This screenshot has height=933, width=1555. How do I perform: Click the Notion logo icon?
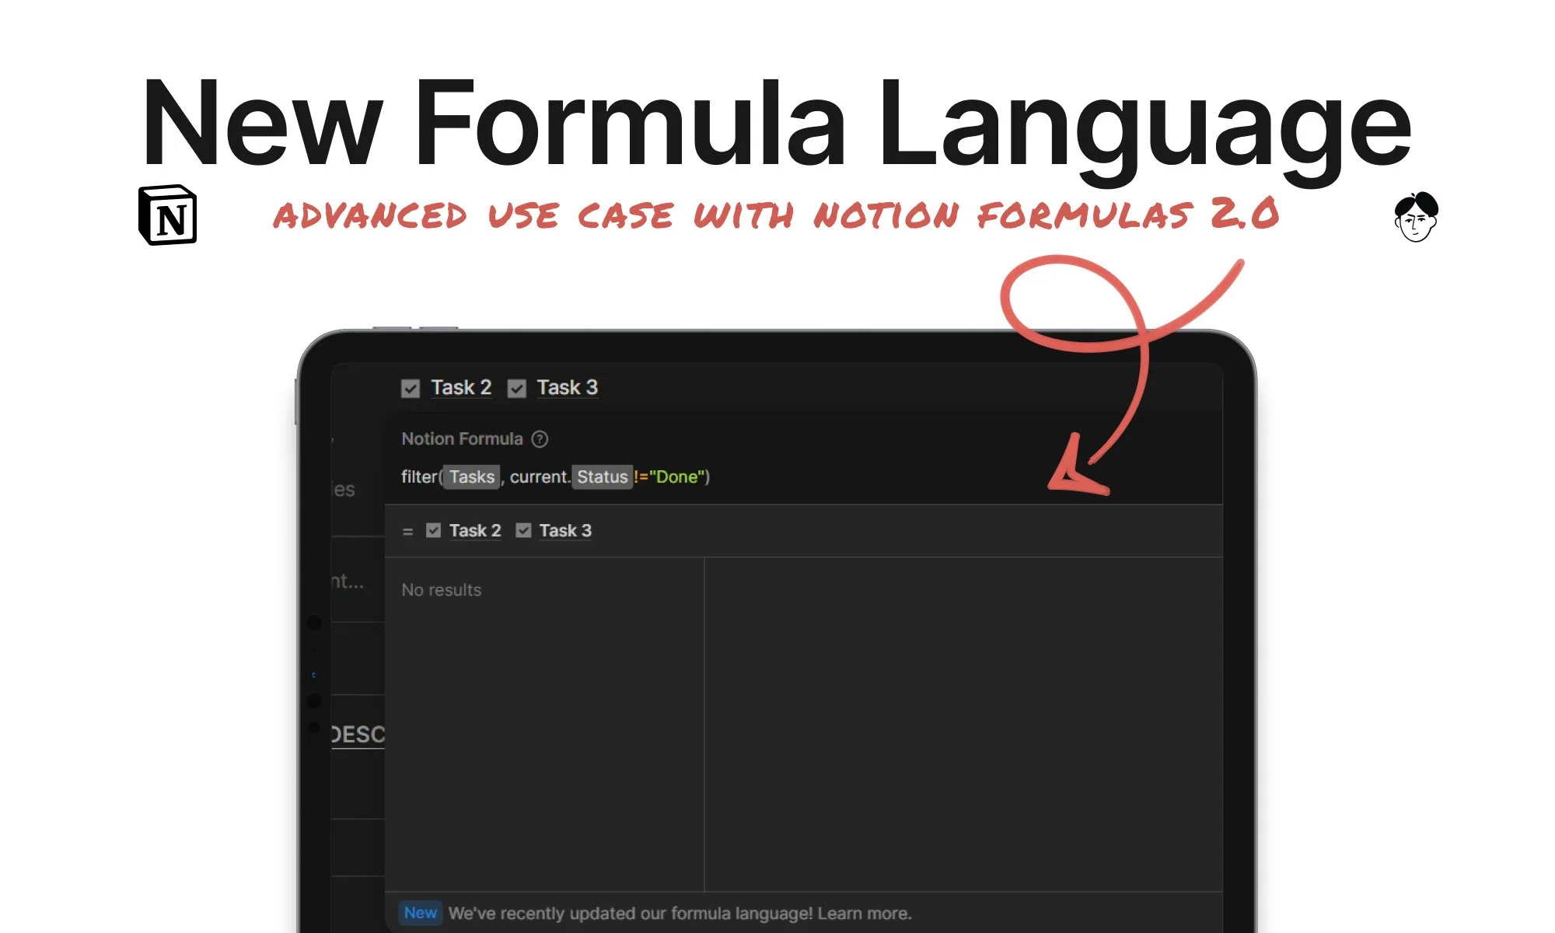[167, 215]
